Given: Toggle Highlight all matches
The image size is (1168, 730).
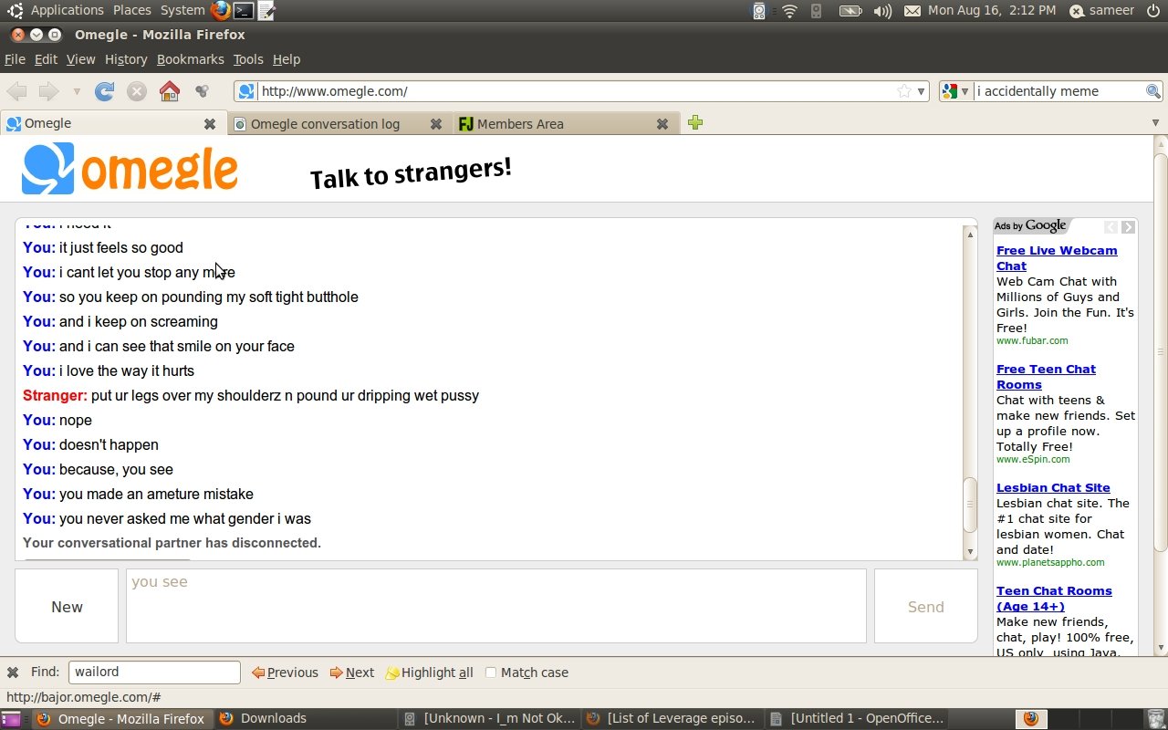Looking at the screenshot, I should point(429,673).
